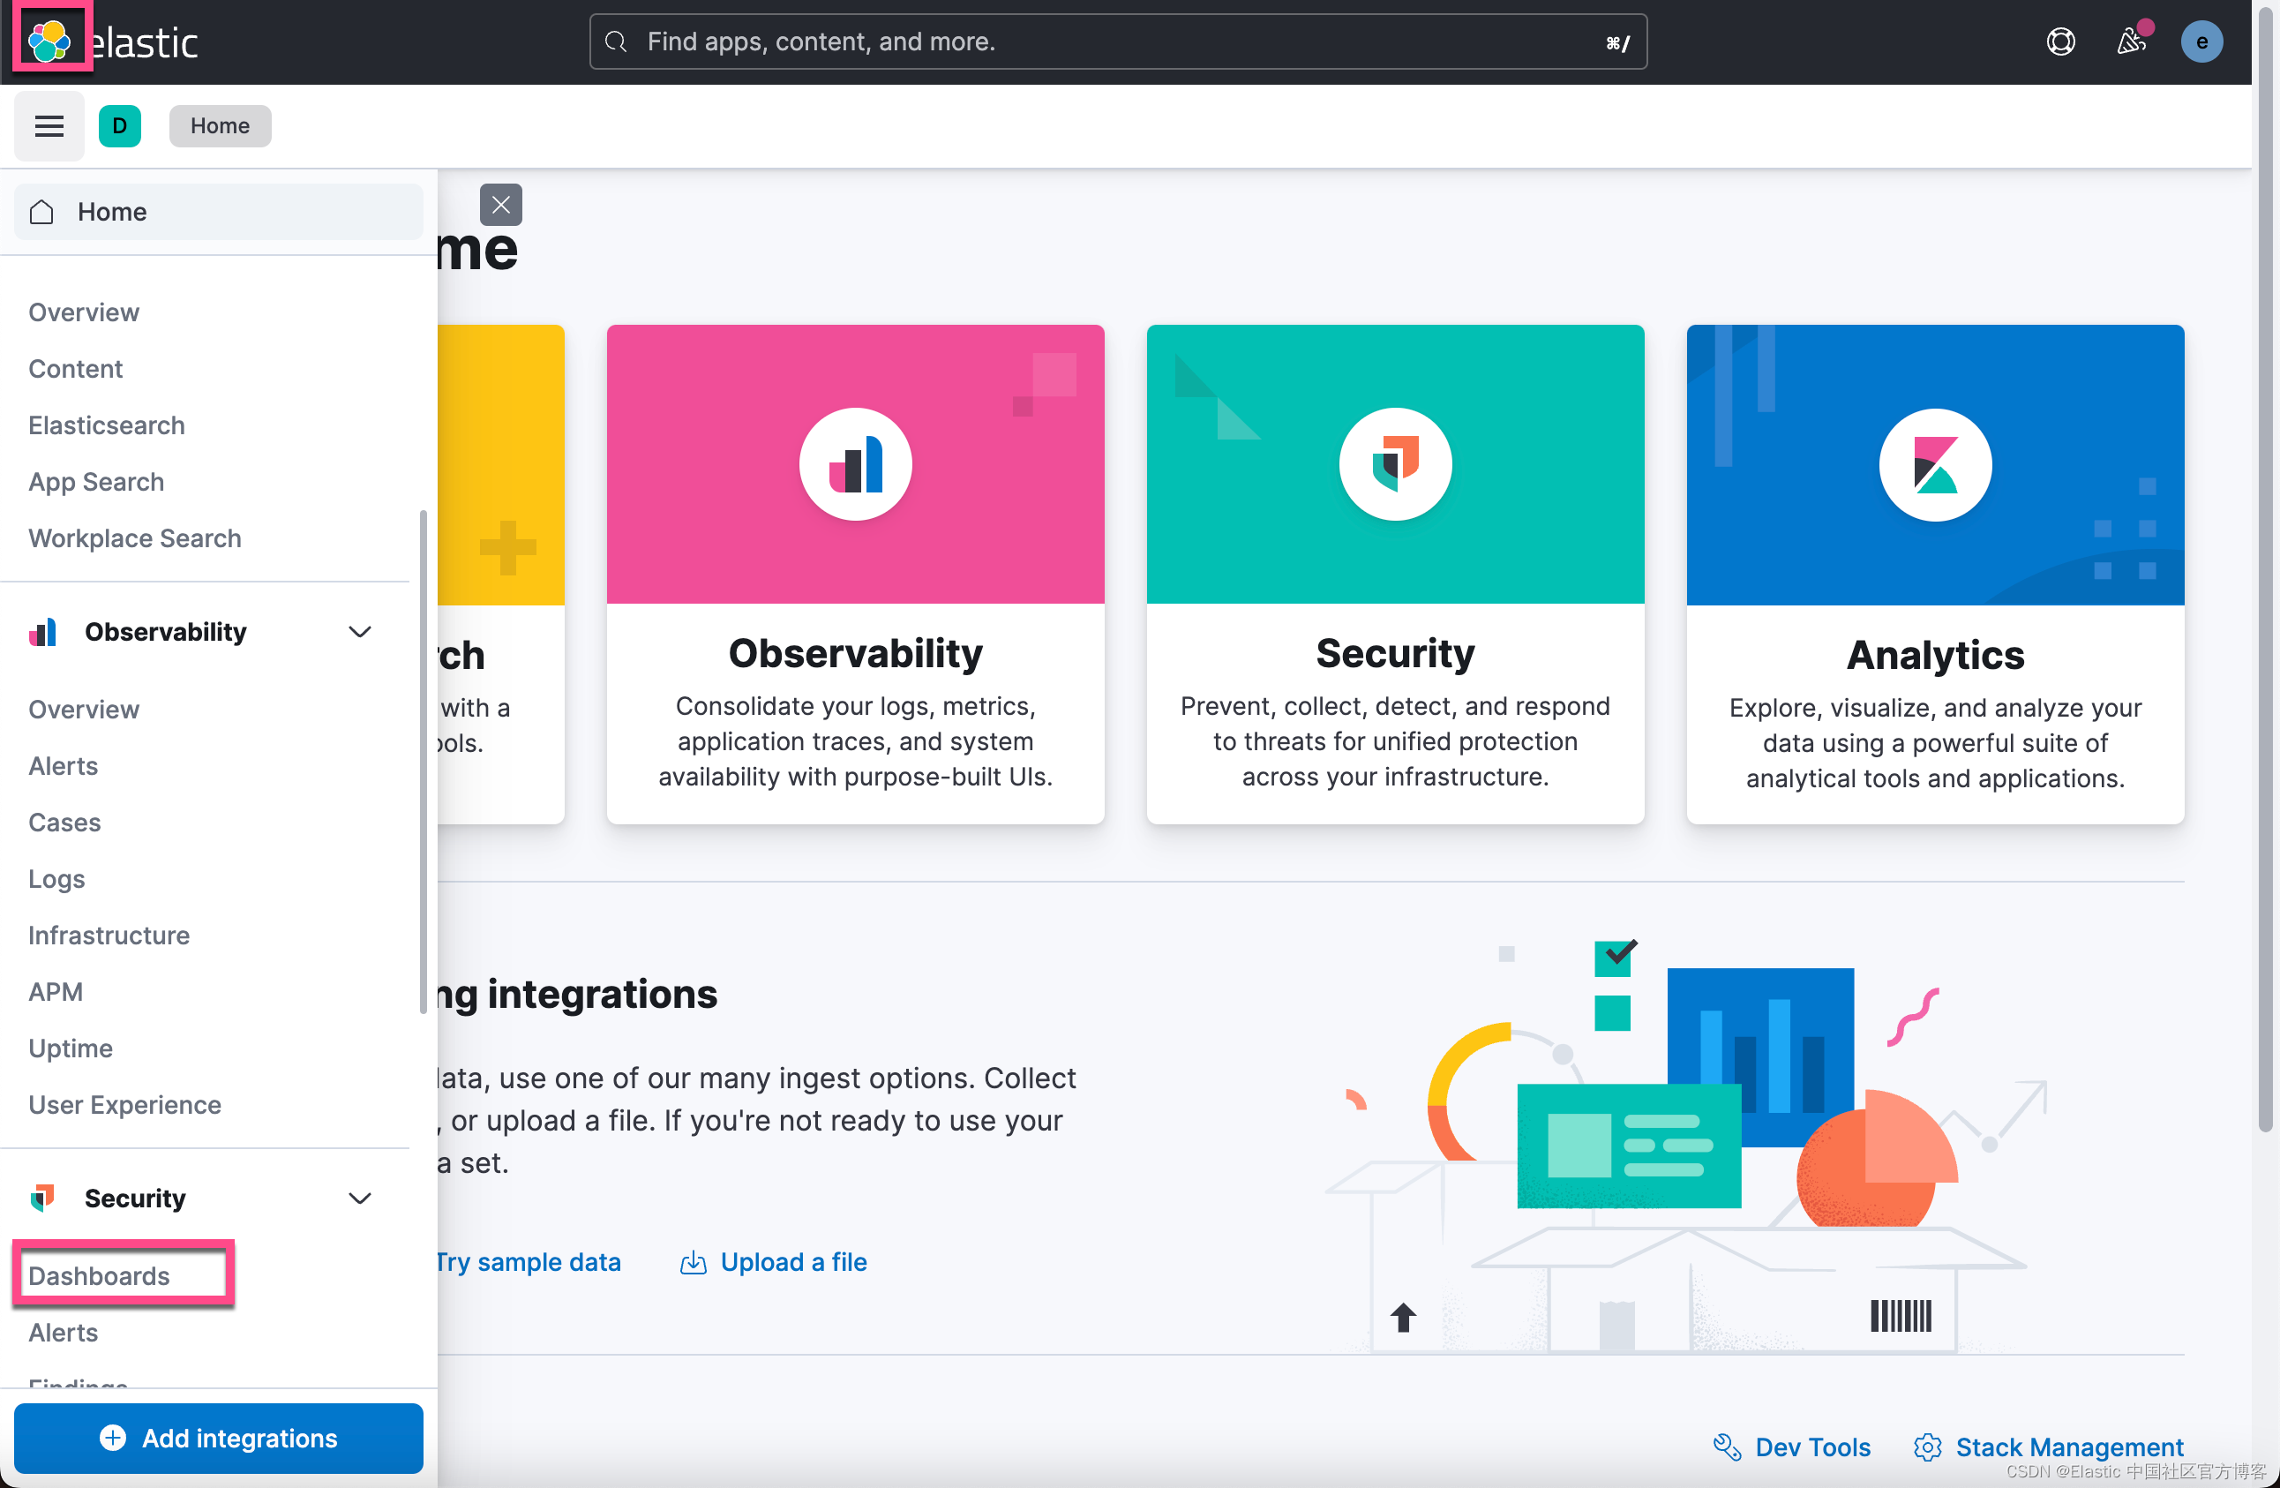Open the Observability solution card title

[856, 653]
